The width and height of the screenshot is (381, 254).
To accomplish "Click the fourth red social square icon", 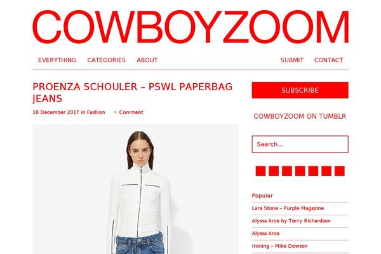I will [300, 171].
